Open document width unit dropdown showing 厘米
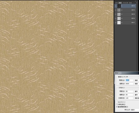Screen dimensions: 139x113 (x=136, y=91)
